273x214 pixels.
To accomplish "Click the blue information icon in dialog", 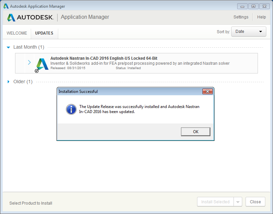I will pos(71,109).
